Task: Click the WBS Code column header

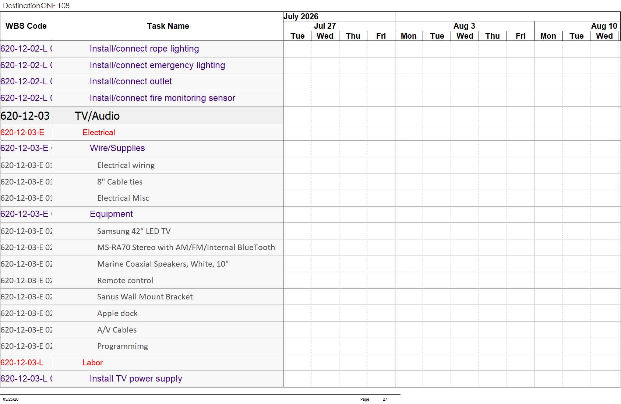Action: point(26,26)
